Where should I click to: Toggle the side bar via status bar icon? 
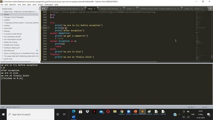click(x=3, y=107)
